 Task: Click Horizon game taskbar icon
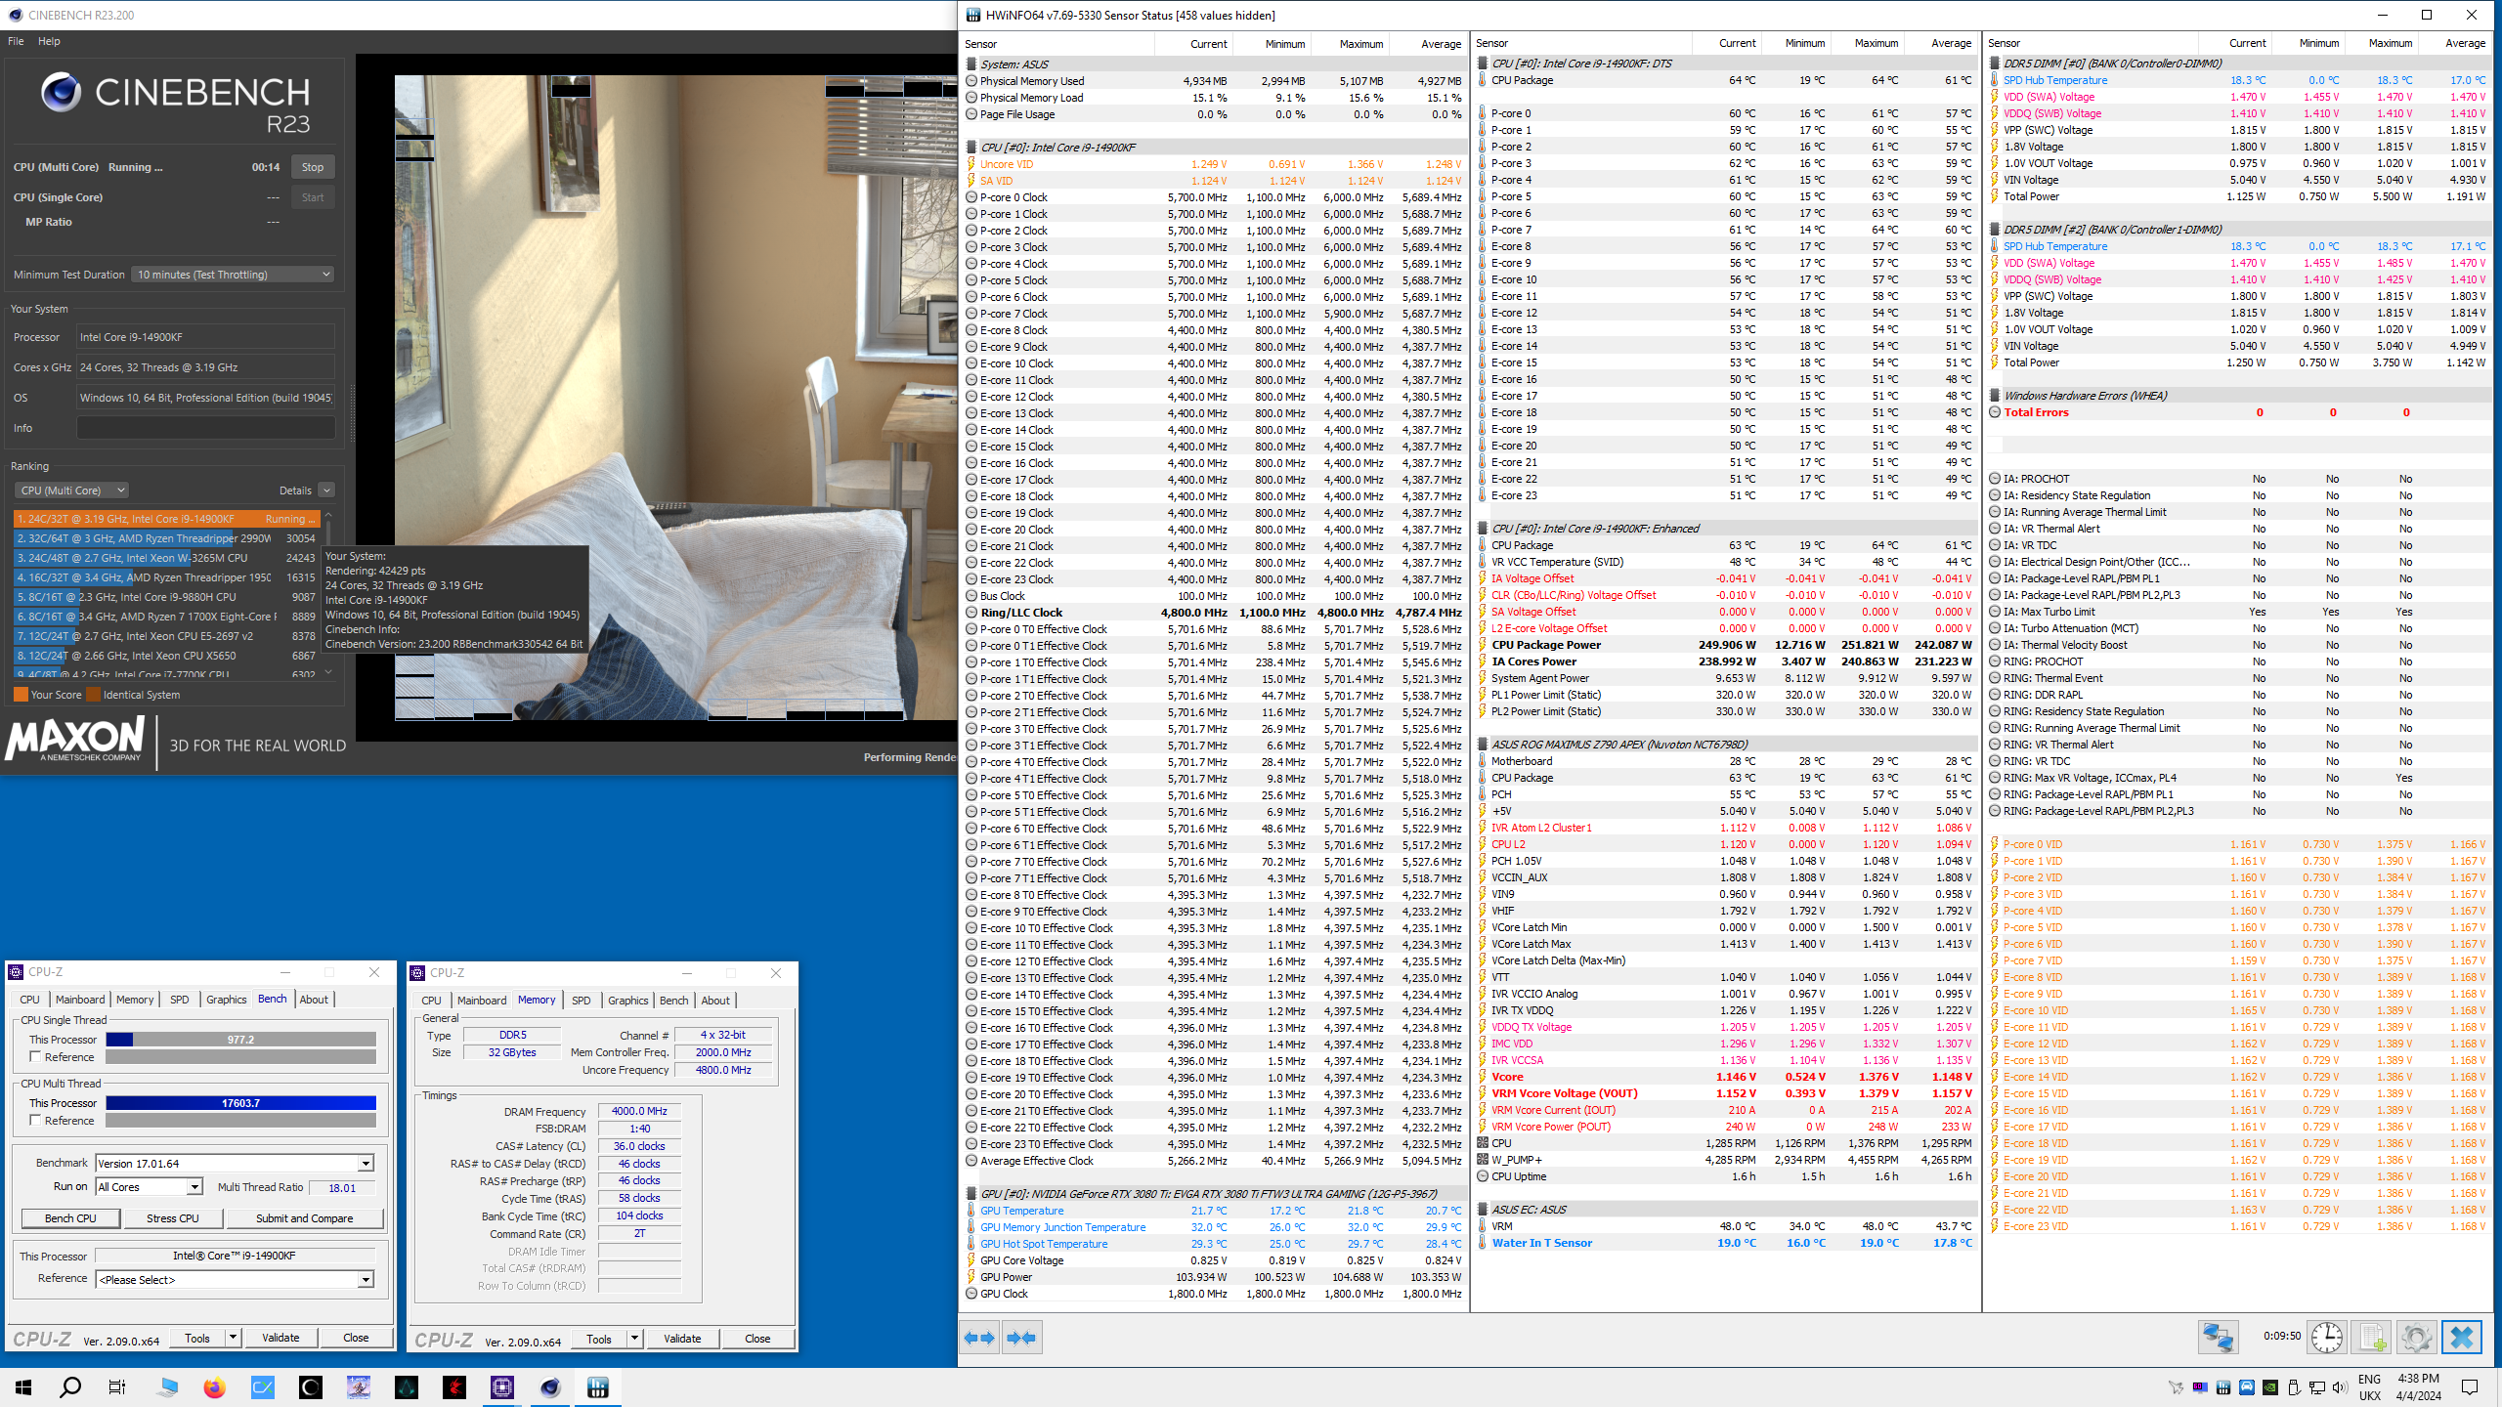(359, 1387)
